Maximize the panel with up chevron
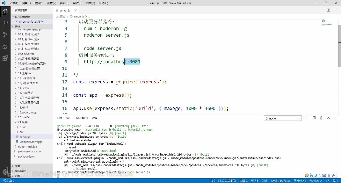Screen dimensions: 341x183 coord(328,118)
